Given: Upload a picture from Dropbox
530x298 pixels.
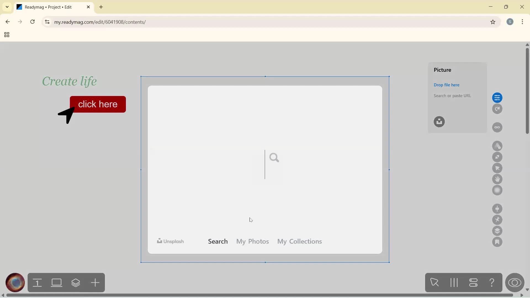Looking at the screenshot, I should [x=439, y=122].
